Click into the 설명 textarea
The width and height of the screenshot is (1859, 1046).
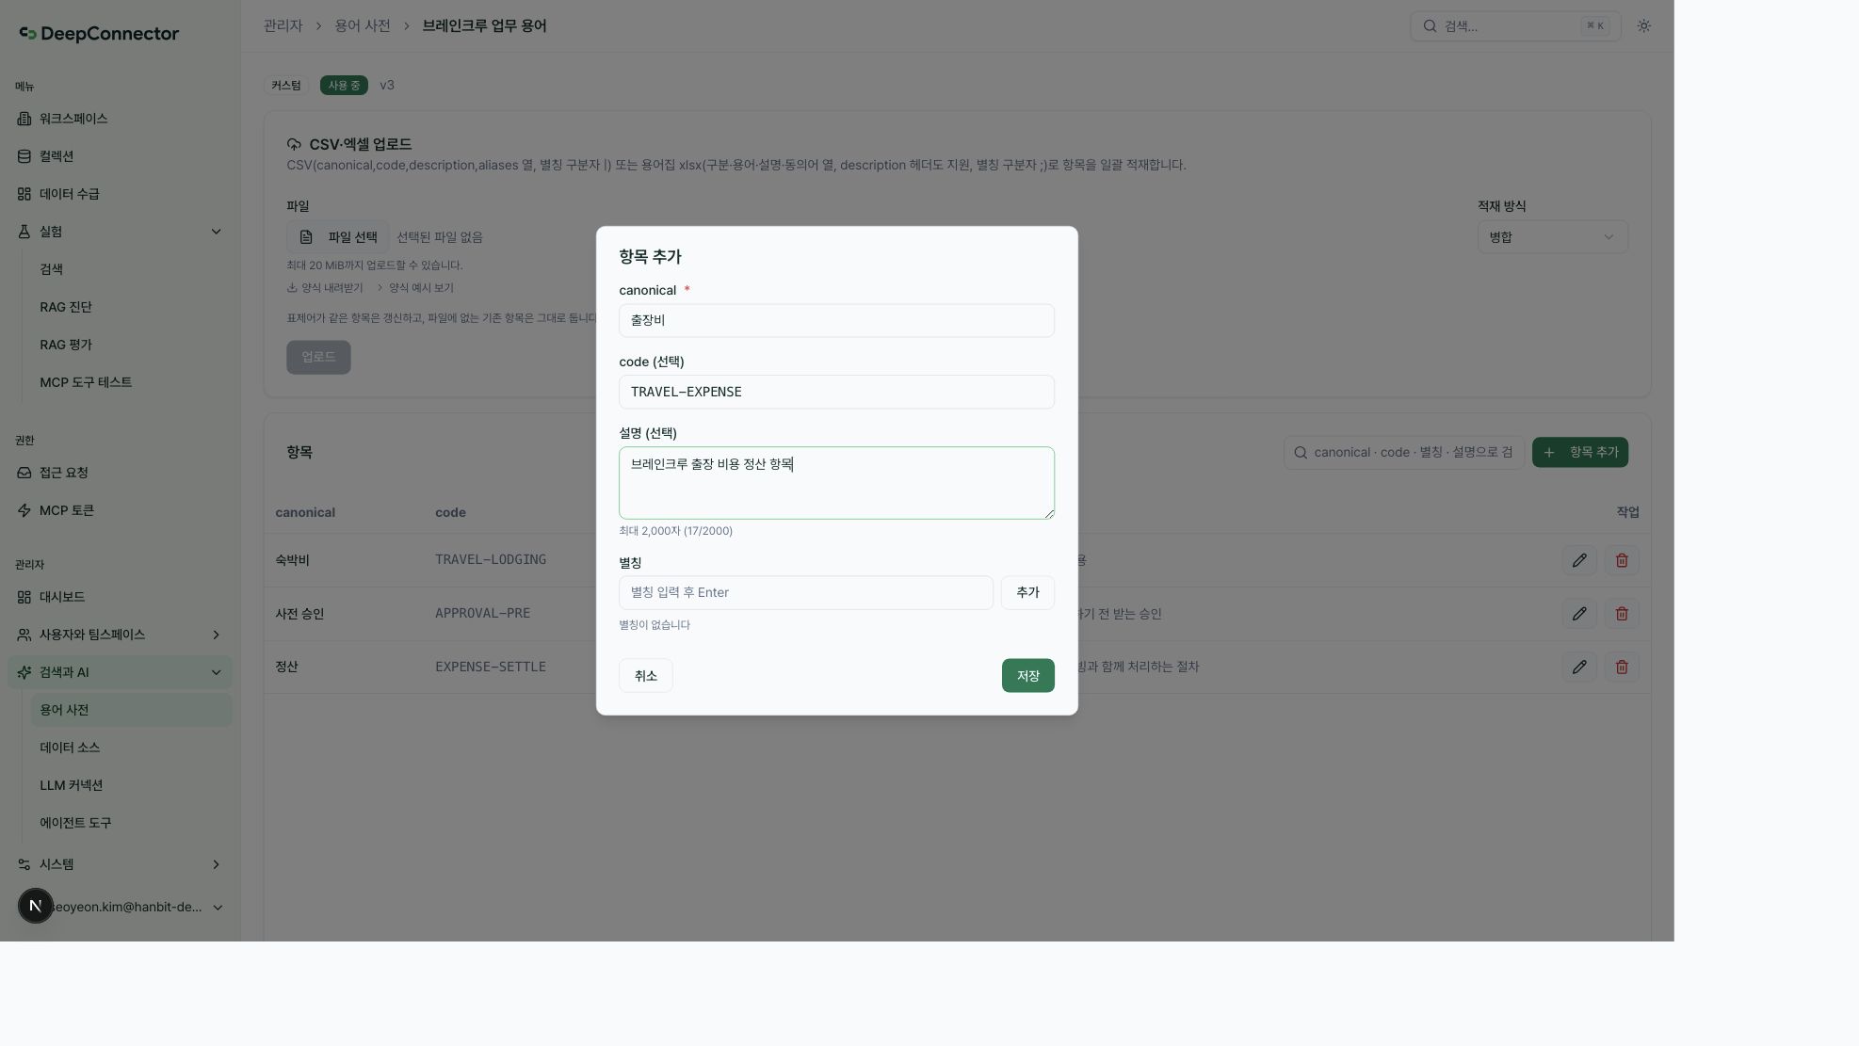[836, 483]
